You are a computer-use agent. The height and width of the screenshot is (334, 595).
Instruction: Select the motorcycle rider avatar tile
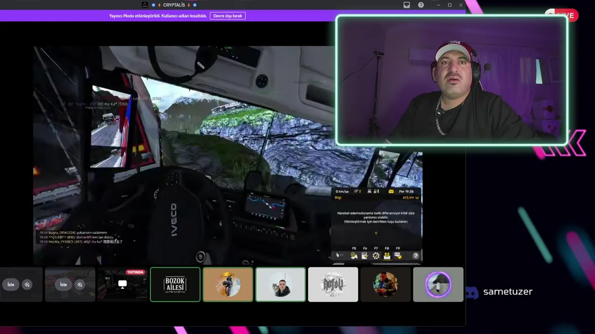pos(228,284)
